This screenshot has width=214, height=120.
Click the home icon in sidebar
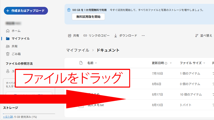click(x=8, y=31)
